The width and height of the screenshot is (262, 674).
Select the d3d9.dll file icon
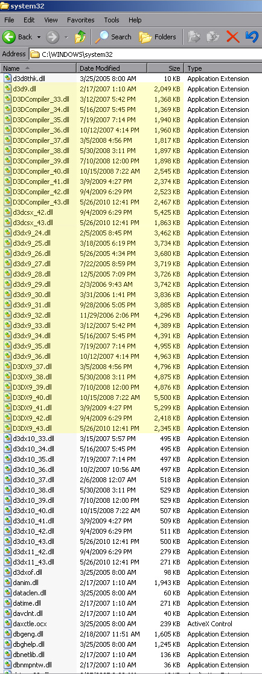click(x=7, y=89)
